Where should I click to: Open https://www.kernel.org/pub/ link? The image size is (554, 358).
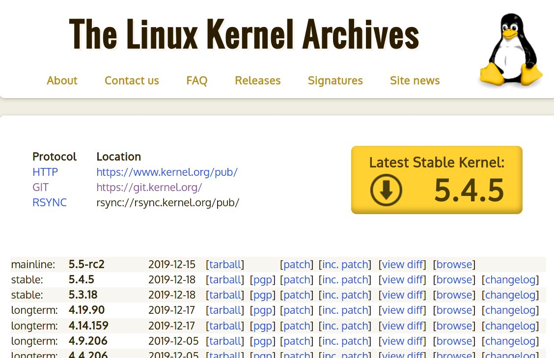[167, 172]
